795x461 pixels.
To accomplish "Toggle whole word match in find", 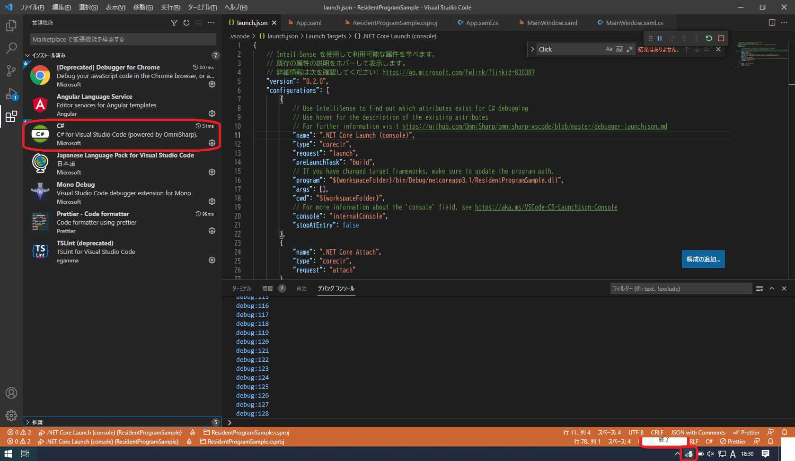I will click(619, 49).
